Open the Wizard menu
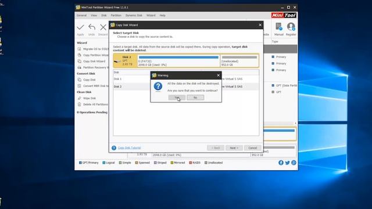The image size is (372, 209). [x=151, y=16]
